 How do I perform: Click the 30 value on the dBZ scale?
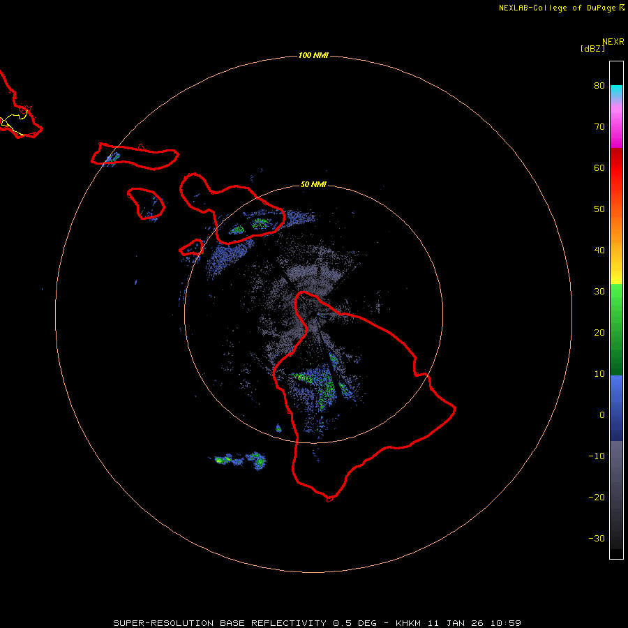(x=599, y=292)
